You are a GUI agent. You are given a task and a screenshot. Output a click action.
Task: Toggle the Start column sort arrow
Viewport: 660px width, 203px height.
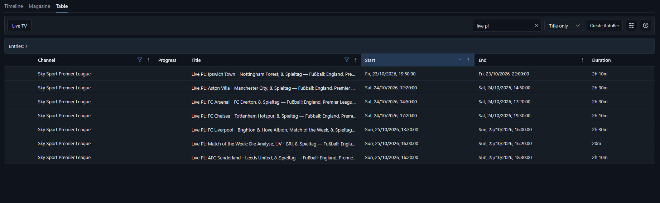coord(460,60)
